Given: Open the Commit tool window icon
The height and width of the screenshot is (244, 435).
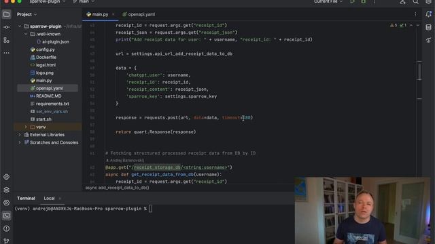Looking at the screenshot, I should click(x=6, y=27).
